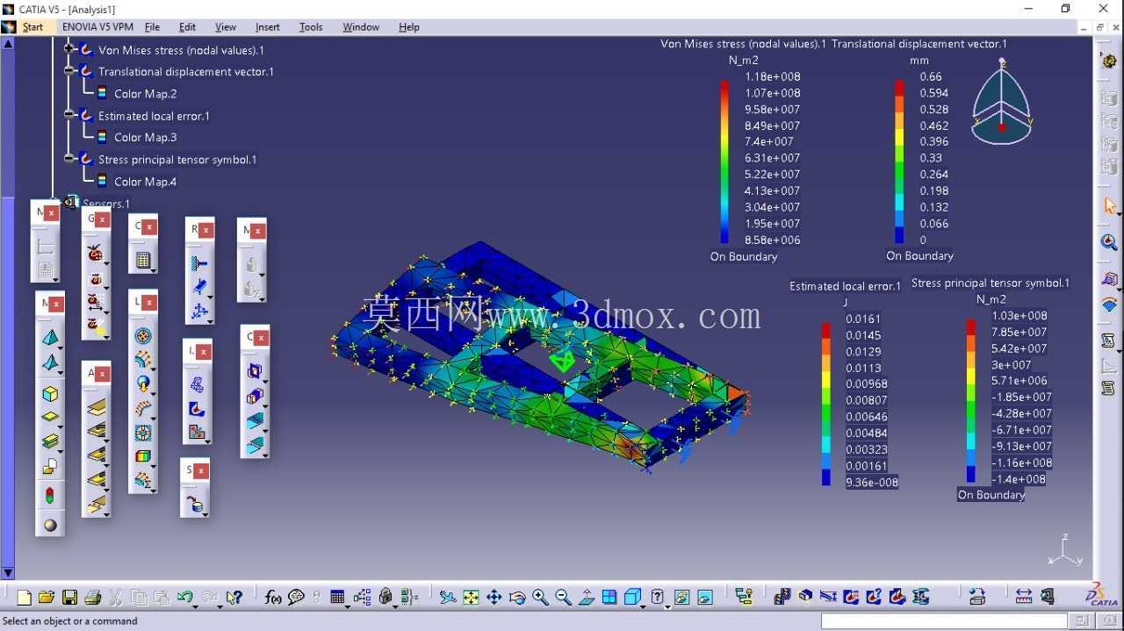Open the Start menu

tap(32, 27)
